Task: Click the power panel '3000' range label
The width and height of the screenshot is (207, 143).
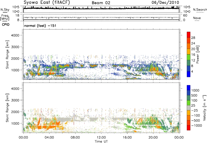Action: (x=15, y=47)
